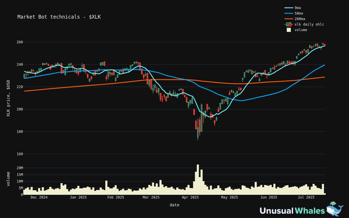Click the volume axis label 15M
This screenshot has width=349, height=218.
pyautogui.click(x=19, y=175)
